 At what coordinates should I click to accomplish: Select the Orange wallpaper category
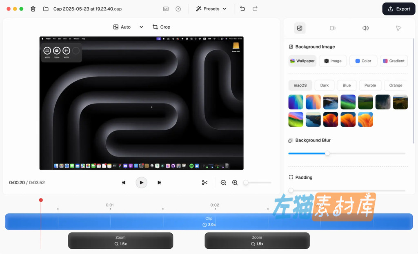(396, 86)
